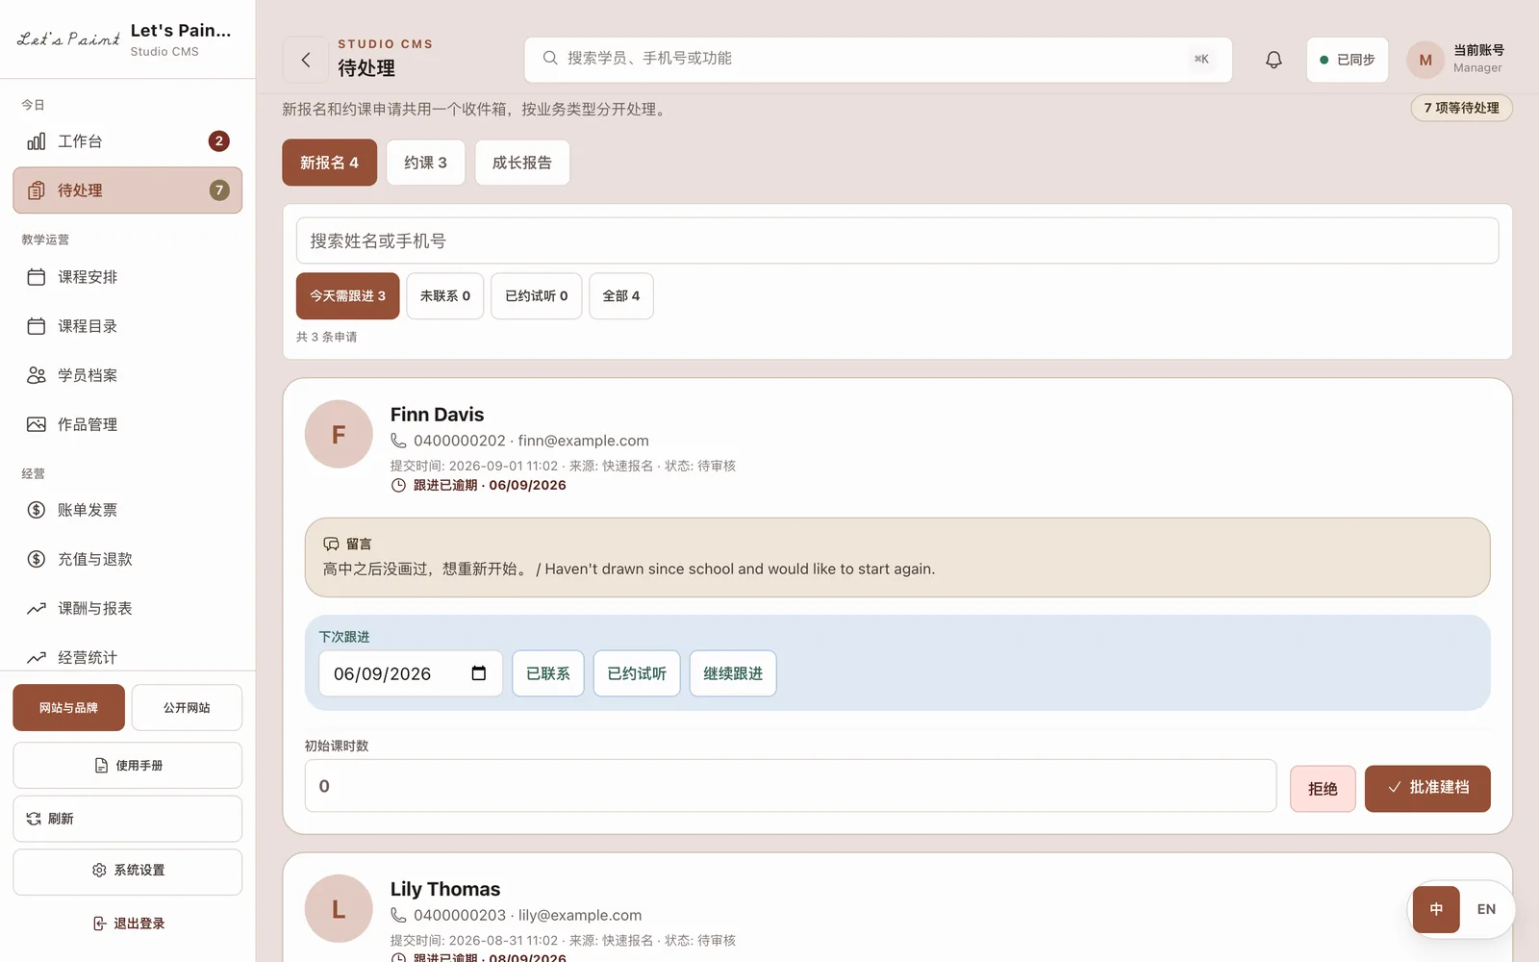Click the 刷新 refresh button
The height and width of the screenshot is (962, 1539).
click(x=127, y=819)
